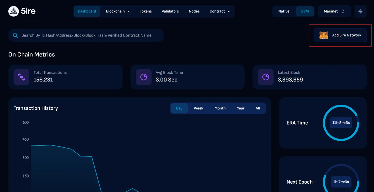
Task: Click the 1h:7m:6s epoch countdown
Action: point(341,182)
